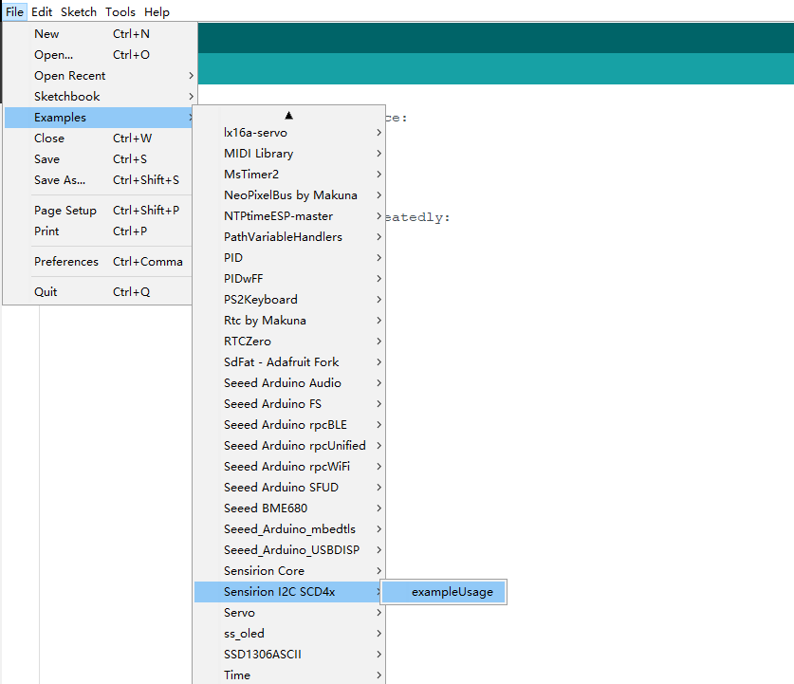Screen dimensions: 794x684
Task: Open the Sketch menu
Action: 79,11
